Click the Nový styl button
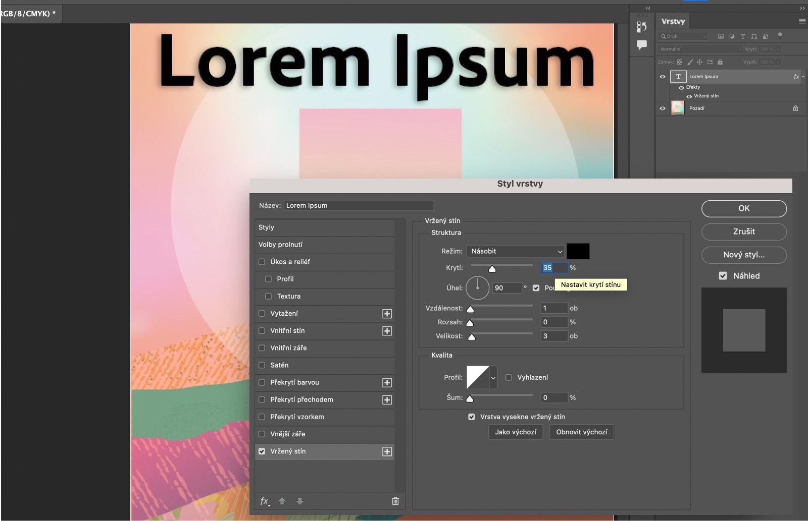808x521 pixels. click(743, 255)
